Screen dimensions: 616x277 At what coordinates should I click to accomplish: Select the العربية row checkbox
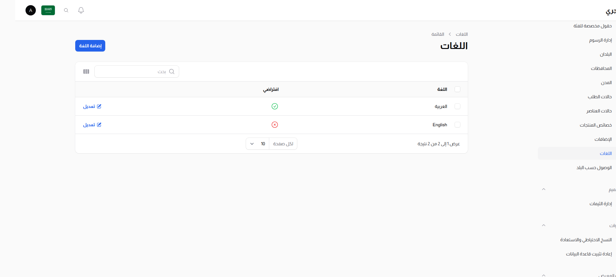[x=457, y=106]
